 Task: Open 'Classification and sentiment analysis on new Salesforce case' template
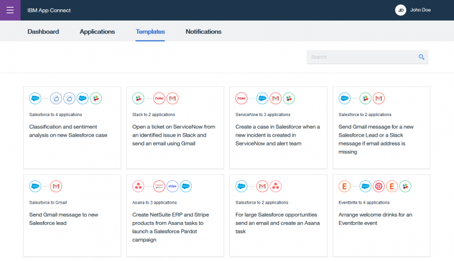point(68,131)
